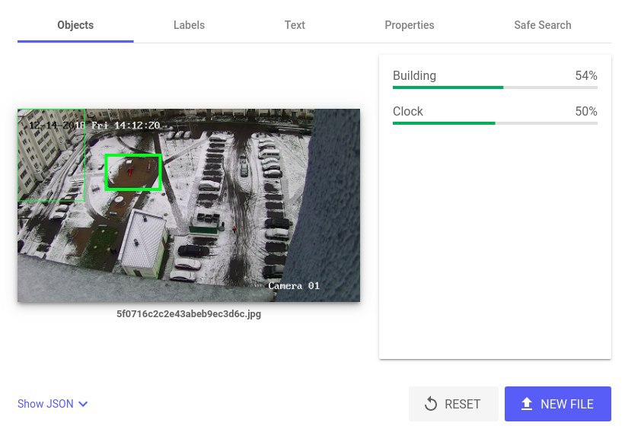Open the Safe Search tab
The image size is (625, 429).
coord(543,25)
